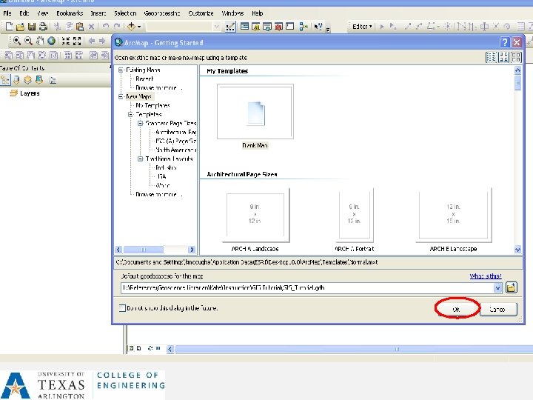Open the Selection menu
The height and width of the screenshot is (400, 533).
pyautogui.click(x=125, y=13)
